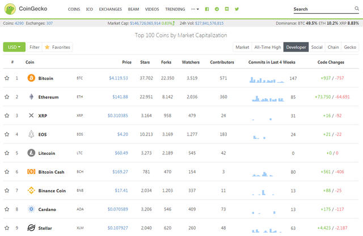This screenshot has height=236, width=363.
Task: Toggle favorite star for Bitcoin
Action: point(7,78)
